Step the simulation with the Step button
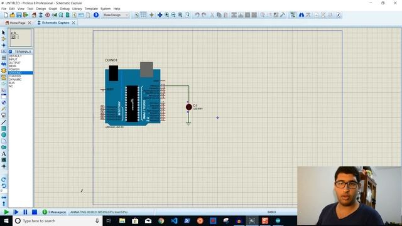402x226 pixels. 16,212
